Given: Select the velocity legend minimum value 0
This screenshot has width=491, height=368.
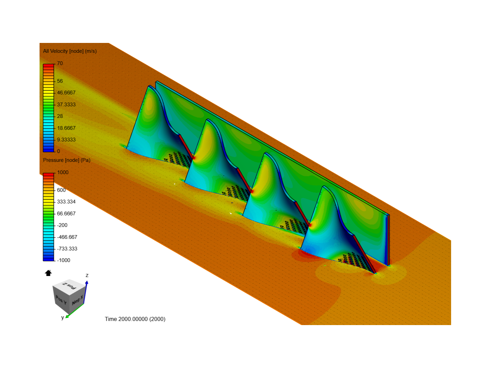Looking at the screenshot, I should (58, 151).
